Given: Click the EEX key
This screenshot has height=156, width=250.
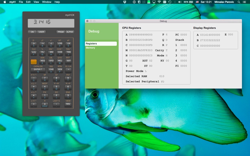Looking at the screenshot, I should [60, 70].
